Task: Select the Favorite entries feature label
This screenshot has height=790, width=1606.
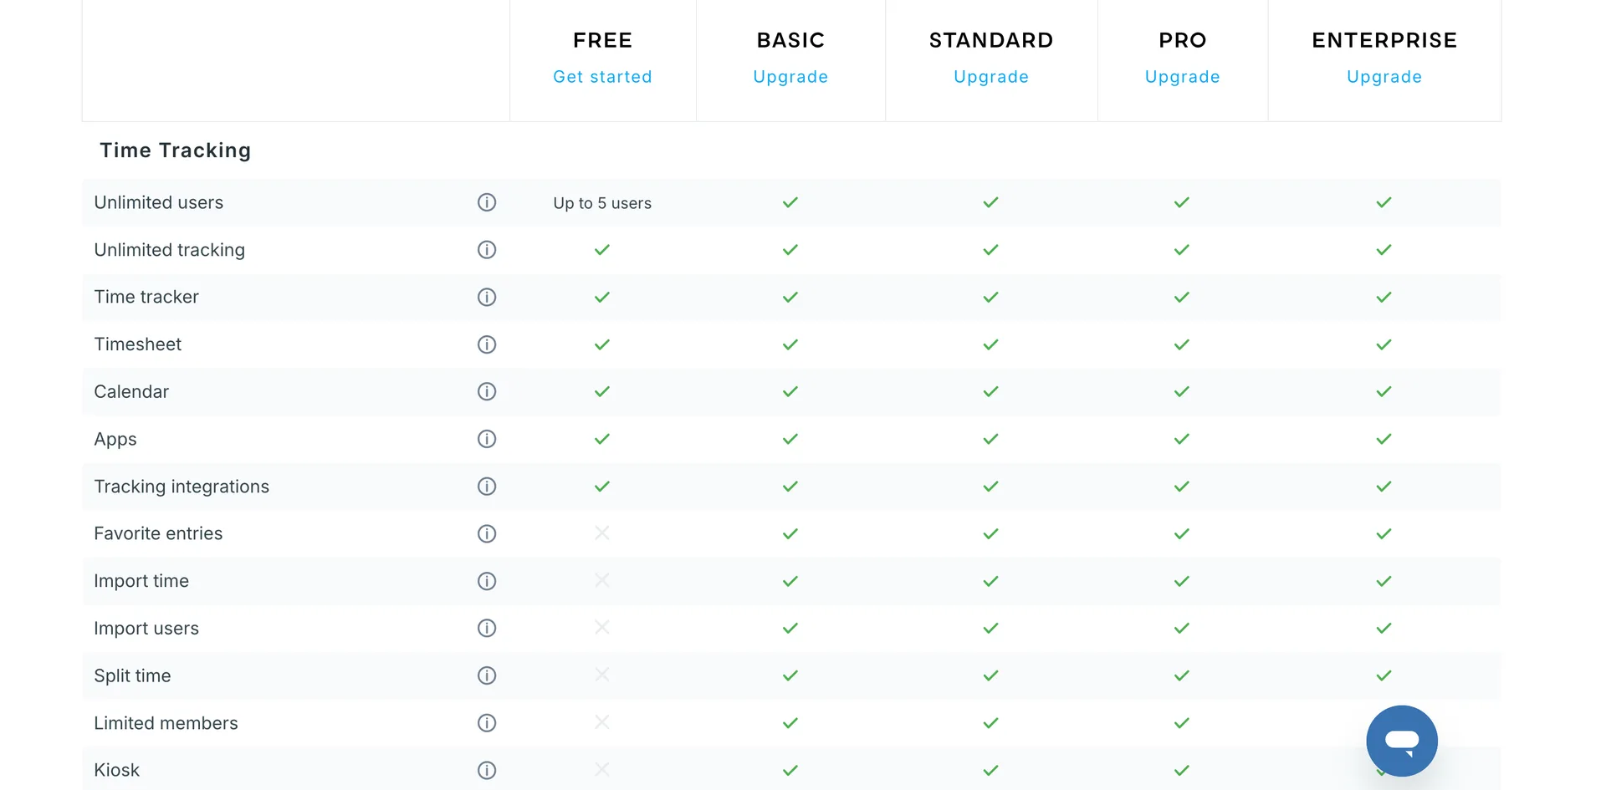Action: [158, 533]
